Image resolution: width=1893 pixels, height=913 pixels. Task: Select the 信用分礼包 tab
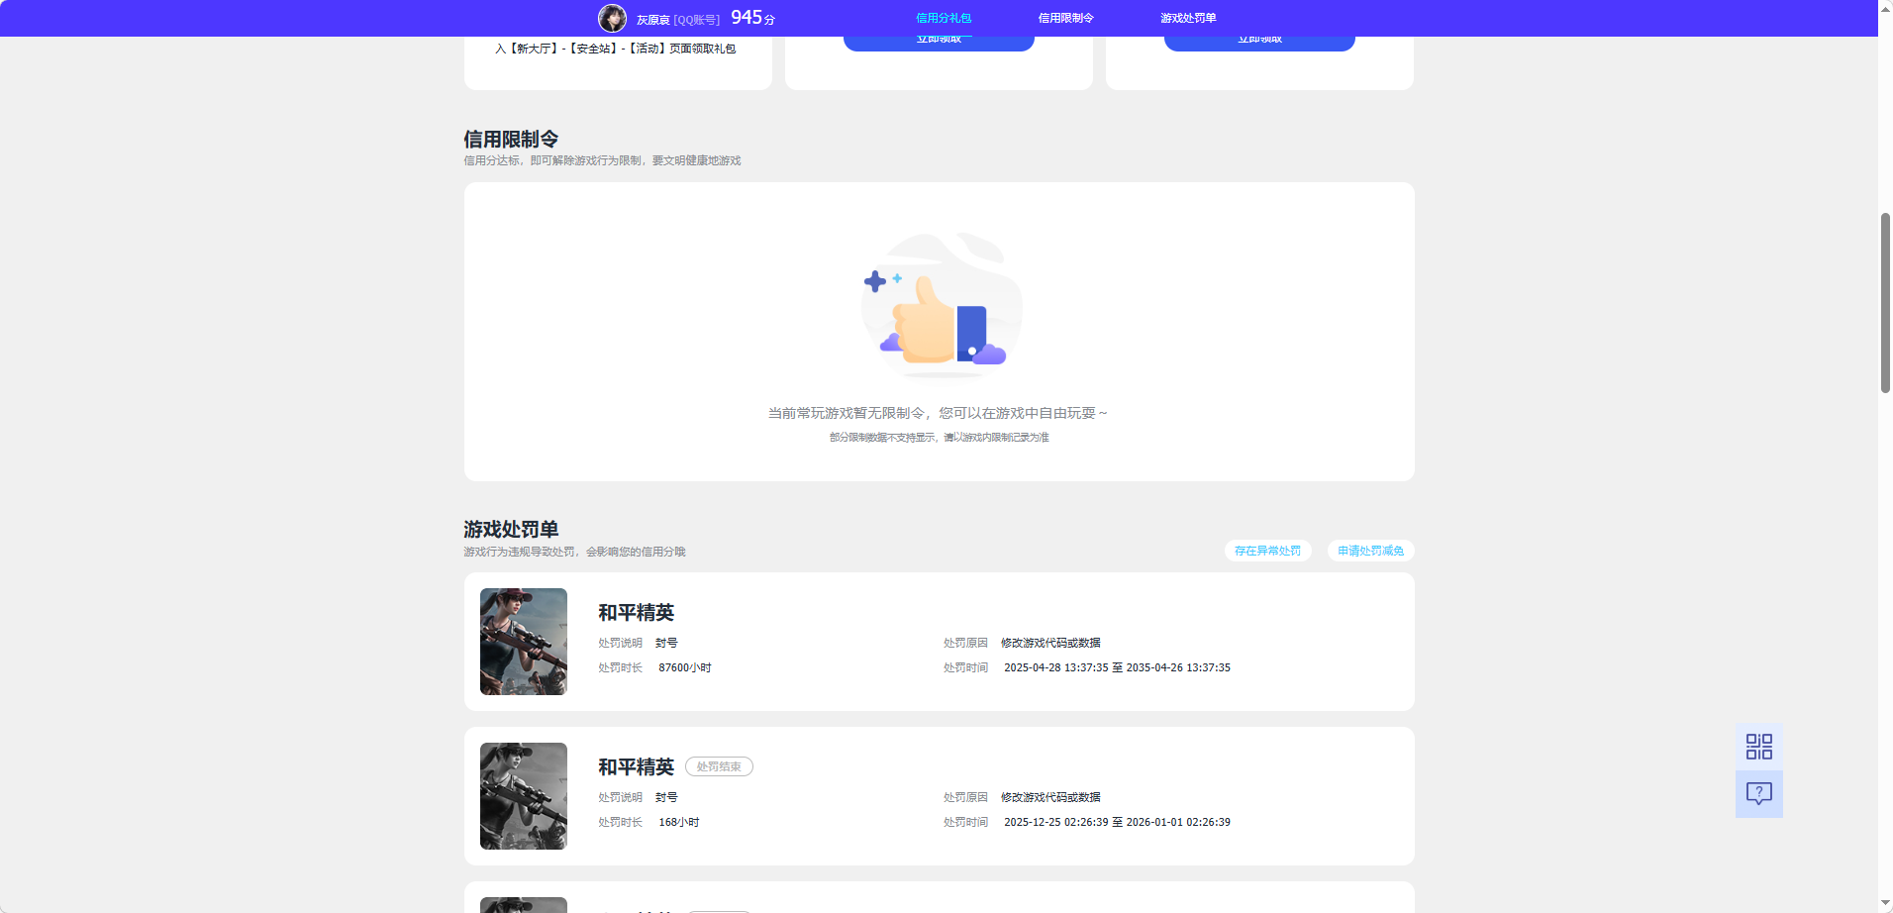coord(943,17)
